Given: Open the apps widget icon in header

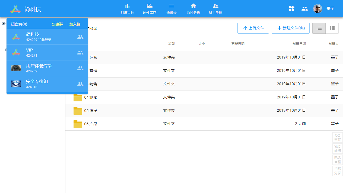Looking at the screenshot, I should [291, 9].
